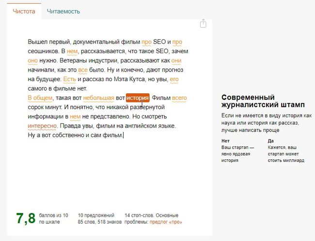Click the underlined word «все»
315x241 pixels.
pyautogui.click(x=82, y=70)
